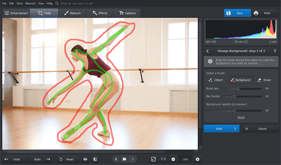Viewport: 281px width, 165px height.
Task: Select the Background brush
Action: [241, 80]
